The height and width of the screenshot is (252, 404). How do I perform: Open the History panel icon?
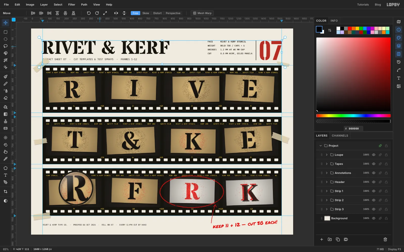399,62
